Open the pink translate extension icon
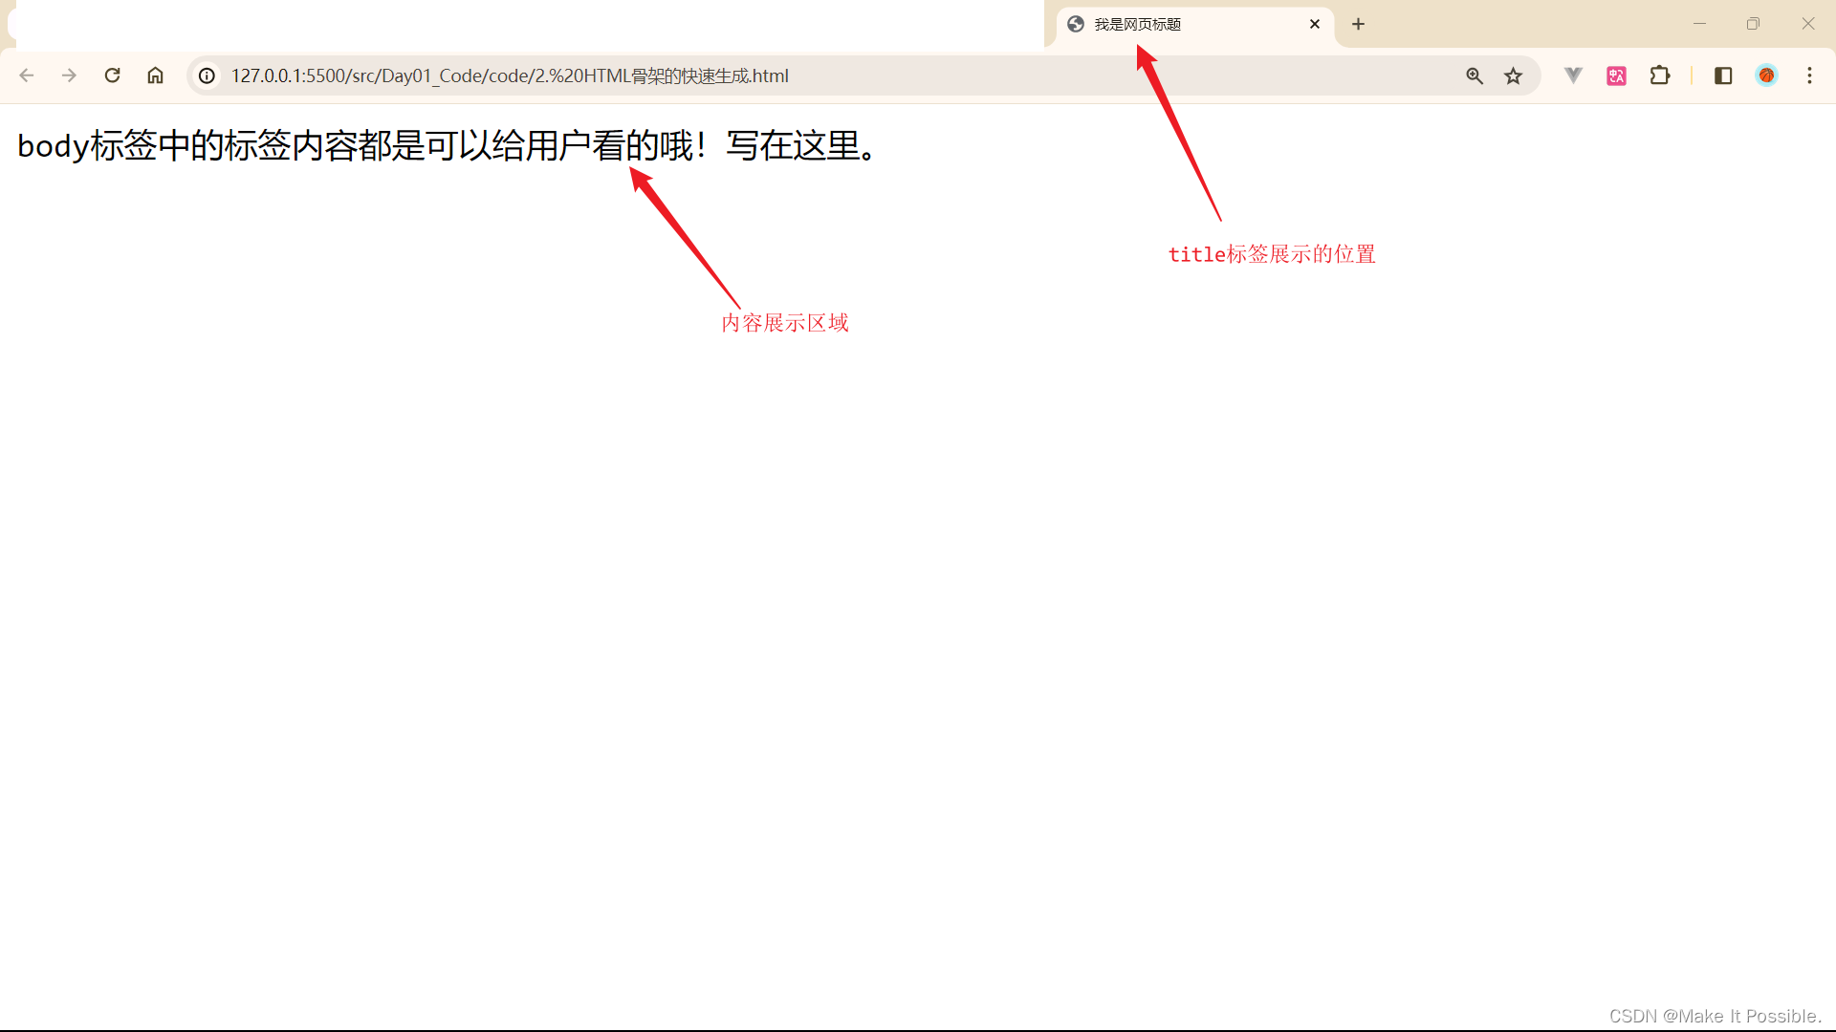This screenshot has width=1836, height=1032. 1617,75
